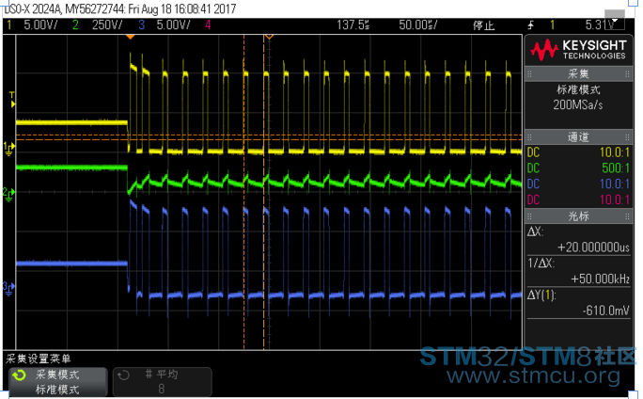The image size is (643, 399).
Task: Click the yellow channel 1 ground marker
Action: pos(8,149)
